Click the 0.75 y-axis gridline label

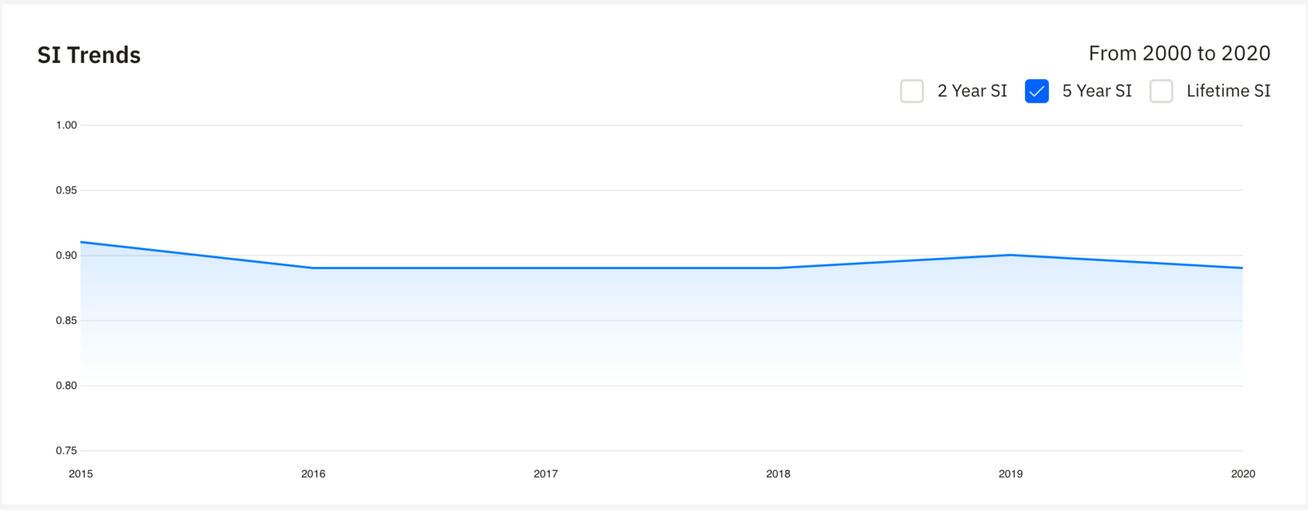[66, 450]
